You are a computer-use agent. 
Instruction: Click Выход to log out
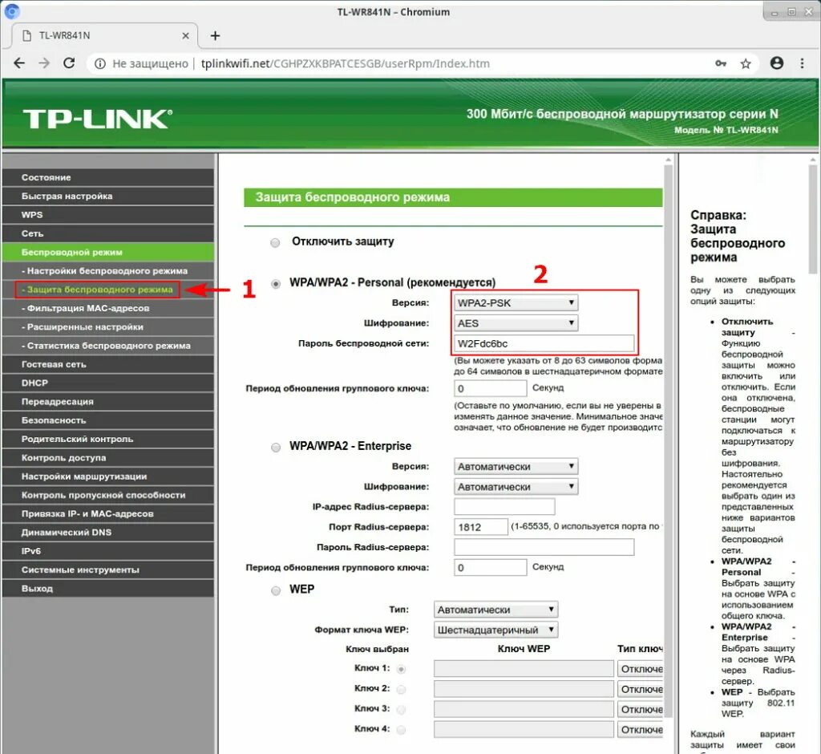pyautogui.click(x=108, y=589)
